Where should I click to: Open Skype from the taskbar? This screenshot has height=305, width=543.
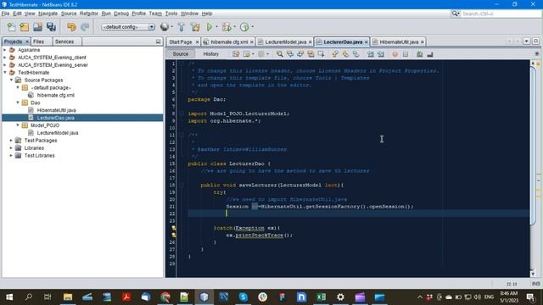click(x=244, y=297)
